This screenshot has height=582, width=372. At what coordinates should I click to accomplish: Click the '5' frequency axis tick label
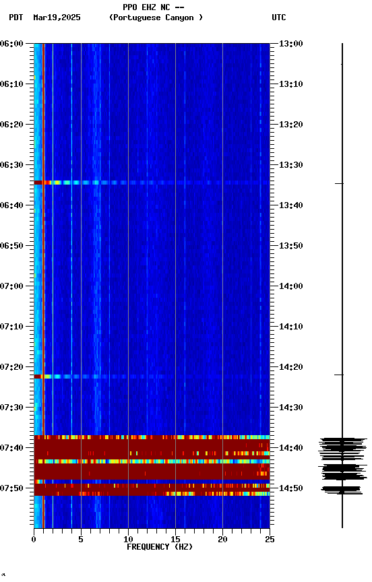tap(81, 540)
